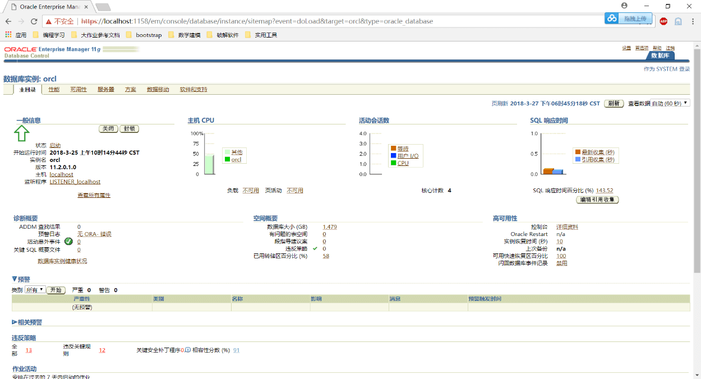Switch to the 数据移动 tab
This screenshot has width=701, height=379.
[x=158, y=90]
